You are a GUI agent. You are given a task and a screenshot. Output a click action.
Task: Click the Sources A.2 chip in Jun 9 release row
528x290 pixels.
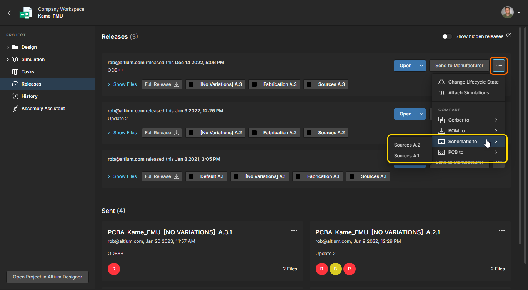click(326, 133)
